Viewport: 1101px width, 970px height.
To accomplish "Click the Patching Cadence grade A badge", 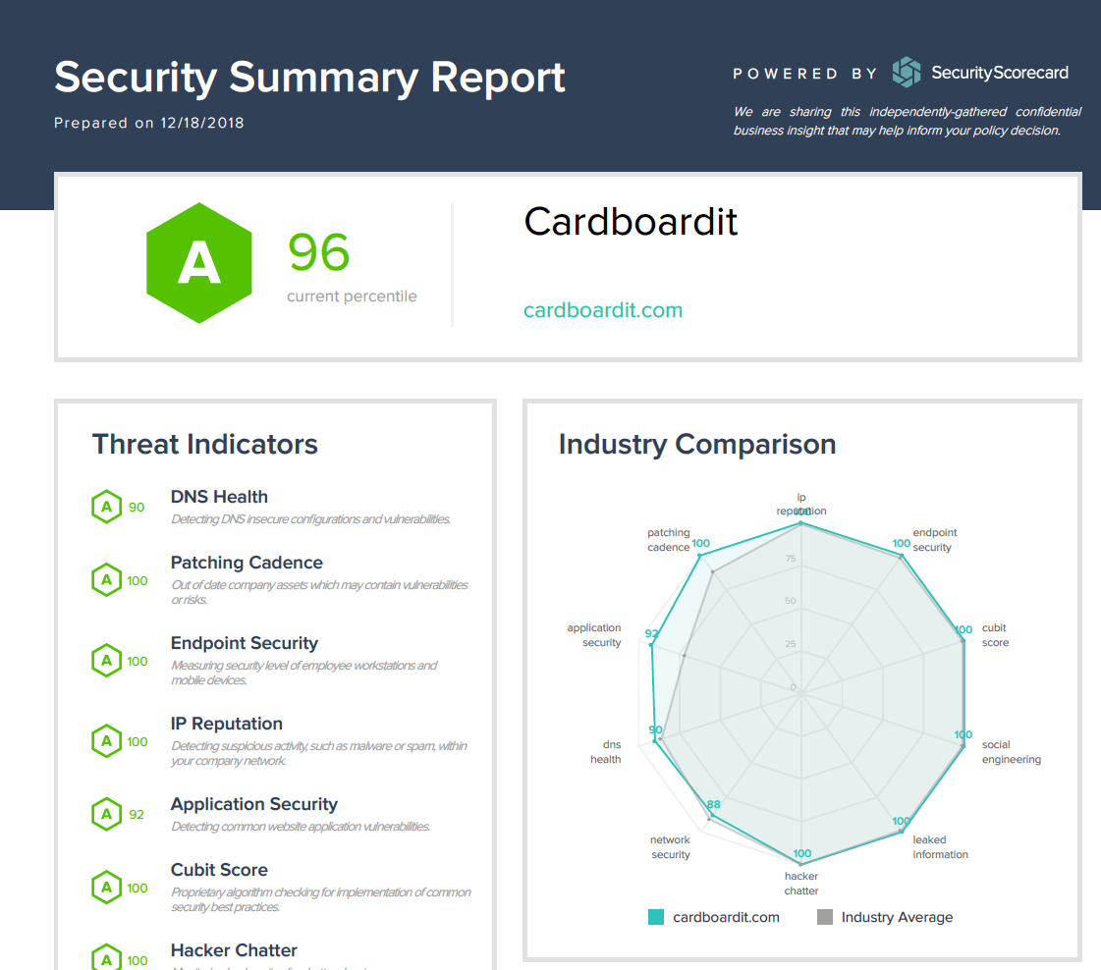I will click(107, 580).
